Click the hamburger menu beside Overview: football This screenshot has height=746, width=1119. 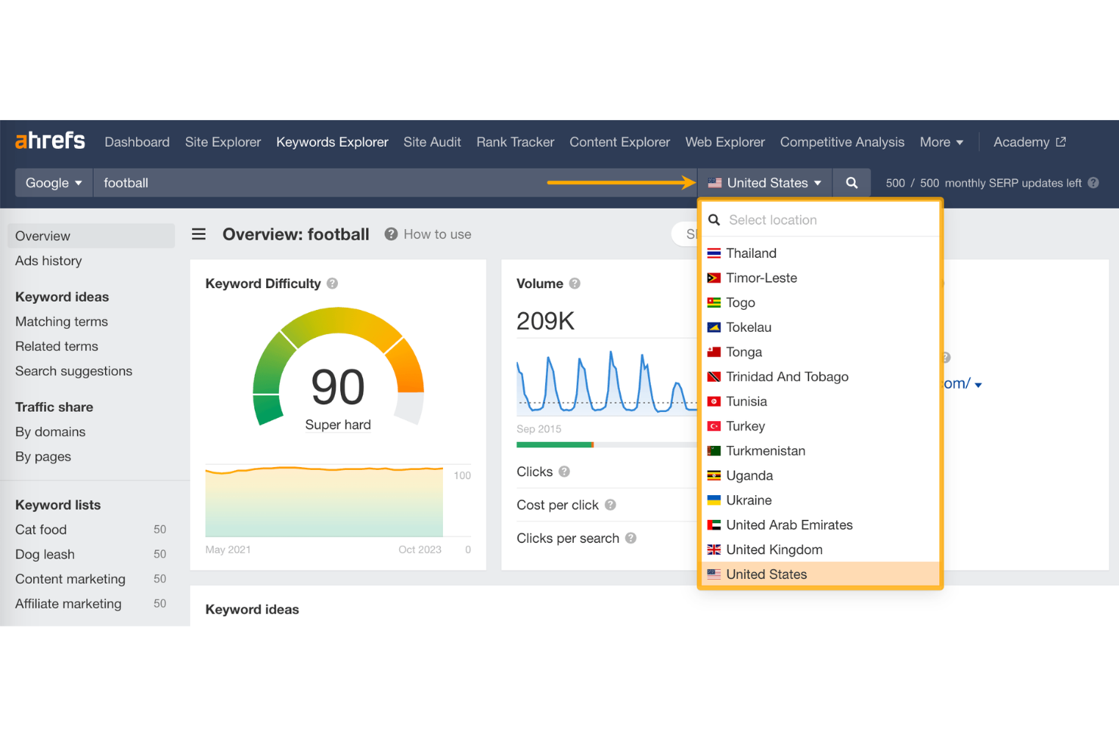tap(198, 234)
